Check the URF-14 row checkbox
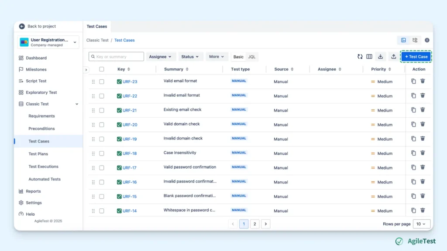The image size is (447, 251). pos(101,211)
